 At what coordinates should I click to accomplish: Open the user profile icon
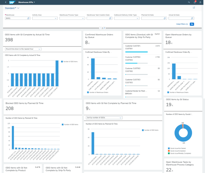coord(200,2)
